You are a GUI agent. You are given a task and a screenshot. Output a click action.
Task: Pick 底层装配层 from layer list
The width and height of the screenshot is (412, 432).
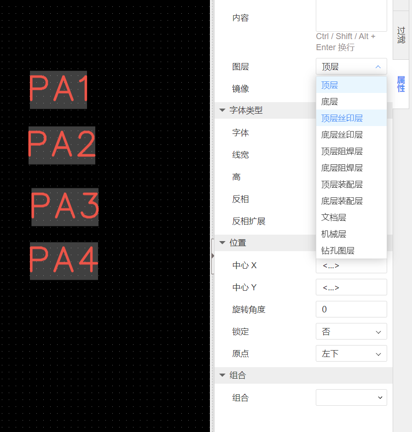click(351, 201)
